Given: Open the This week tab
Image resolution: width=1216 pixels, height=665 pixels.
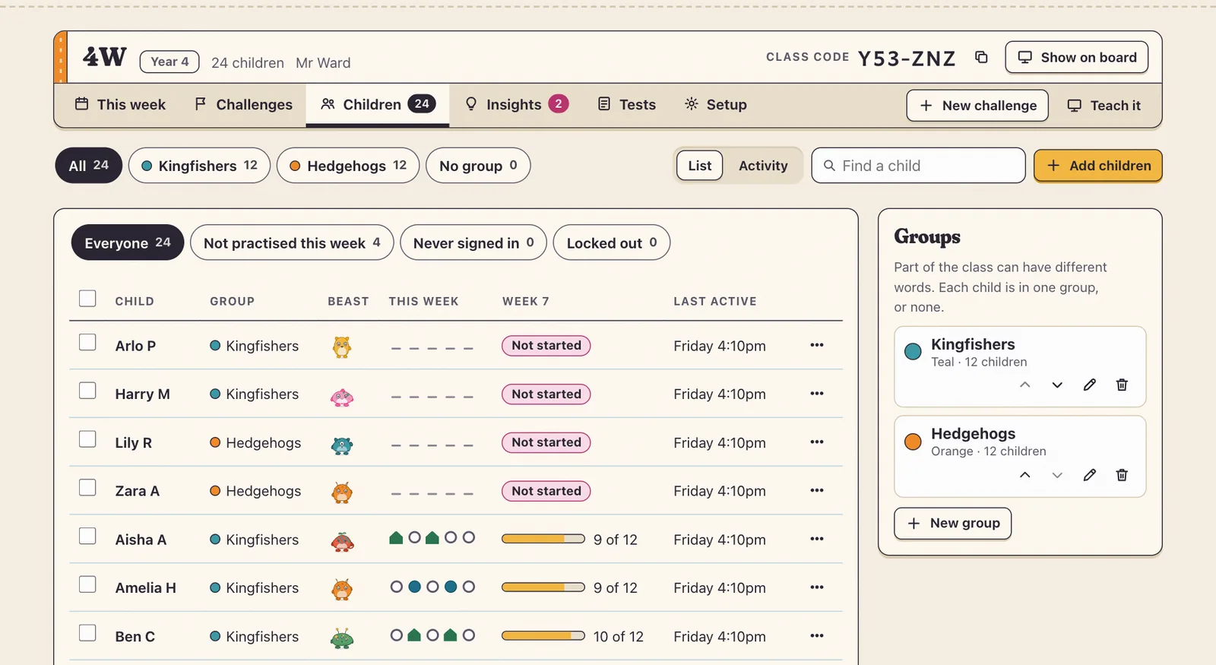Looking at the screenshot, I should click(120, 105).
